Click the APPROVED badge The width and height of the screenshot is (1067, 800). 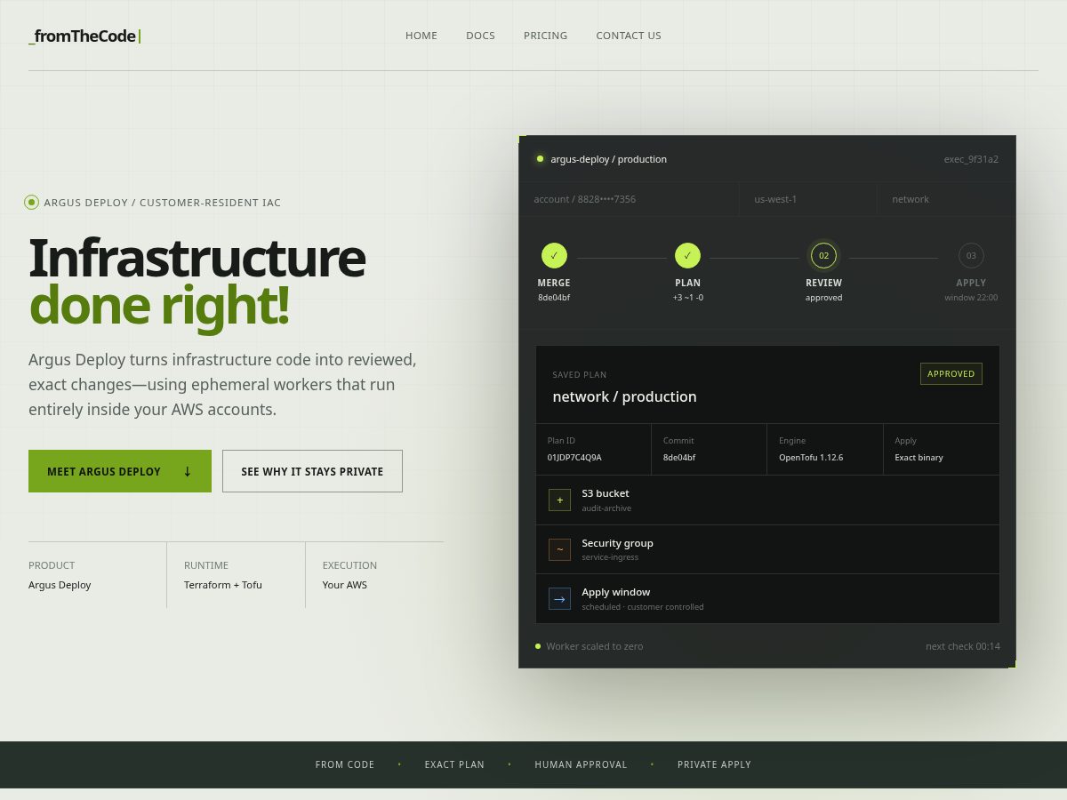click(x=951, y=374)
